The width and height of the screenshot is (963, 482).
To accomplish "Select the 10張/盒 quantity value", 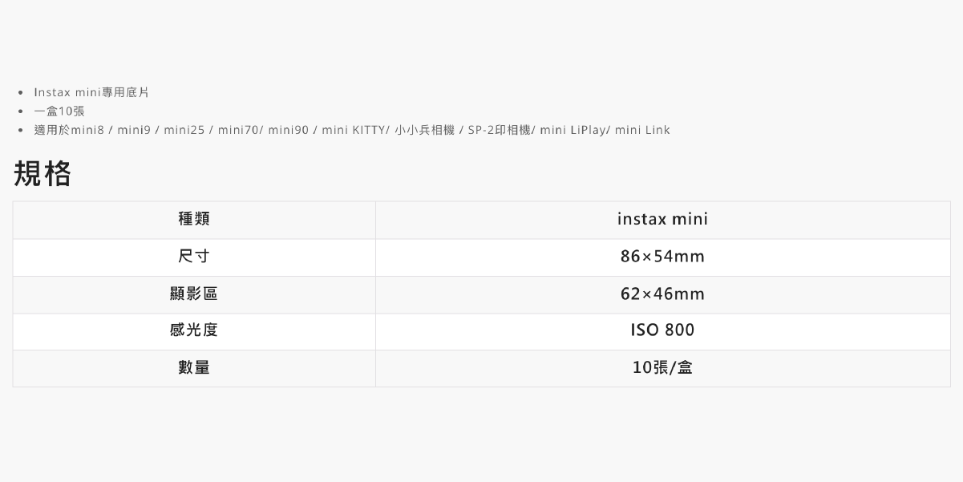I will (662, 367).
